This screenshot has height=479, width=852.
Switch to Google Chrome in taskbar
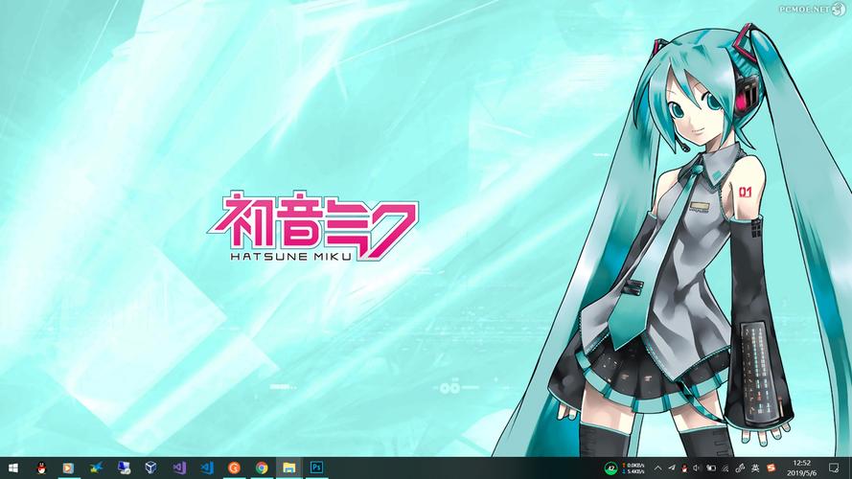(262, 468)
